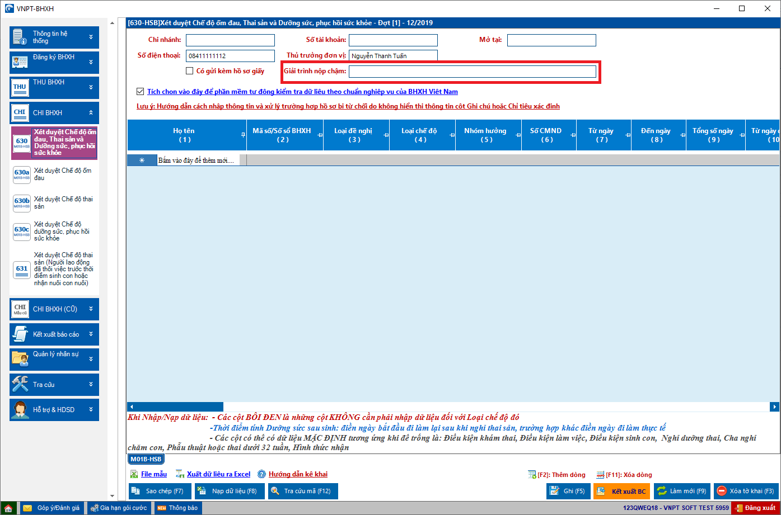
Task: Untick the automatic data validation checkbox
Action: coord(140,91)
